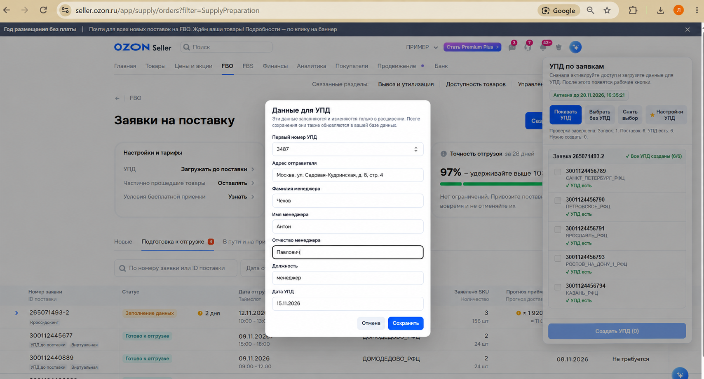Expand the ПРИМЕР account dropdown

click(x=422, y=47)
